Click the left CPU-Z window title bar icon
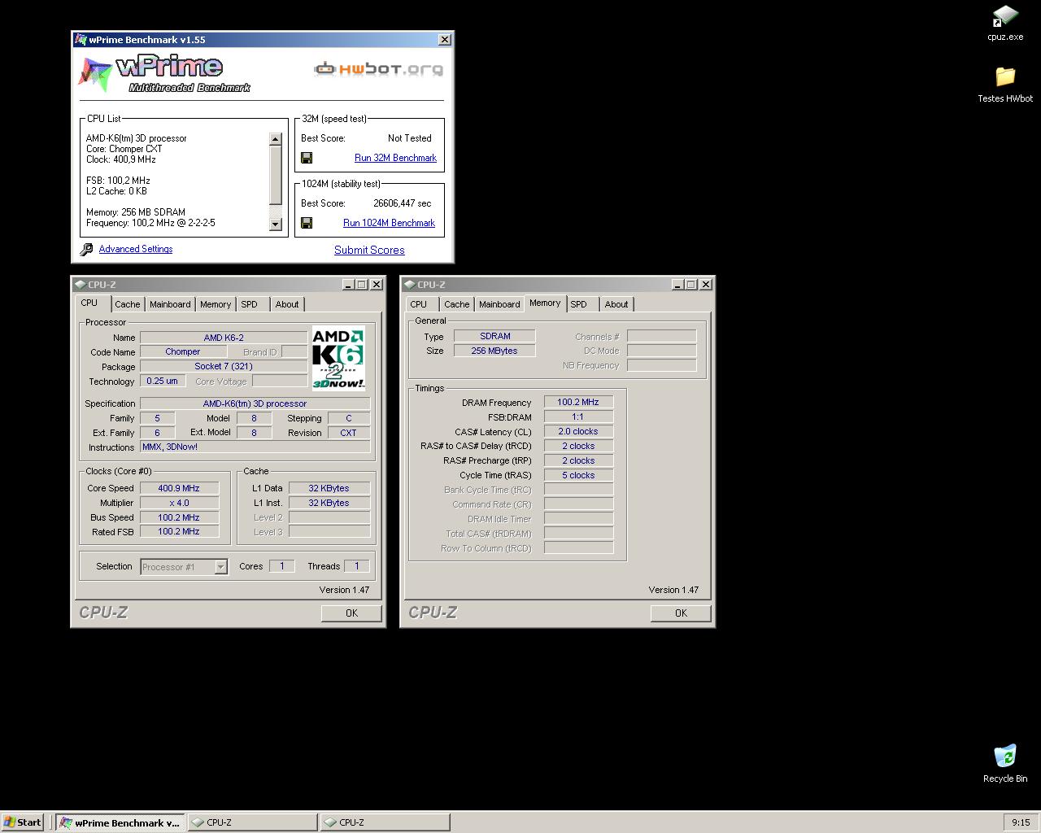Viewport: 1041px width, 833px height. (80, 285)
